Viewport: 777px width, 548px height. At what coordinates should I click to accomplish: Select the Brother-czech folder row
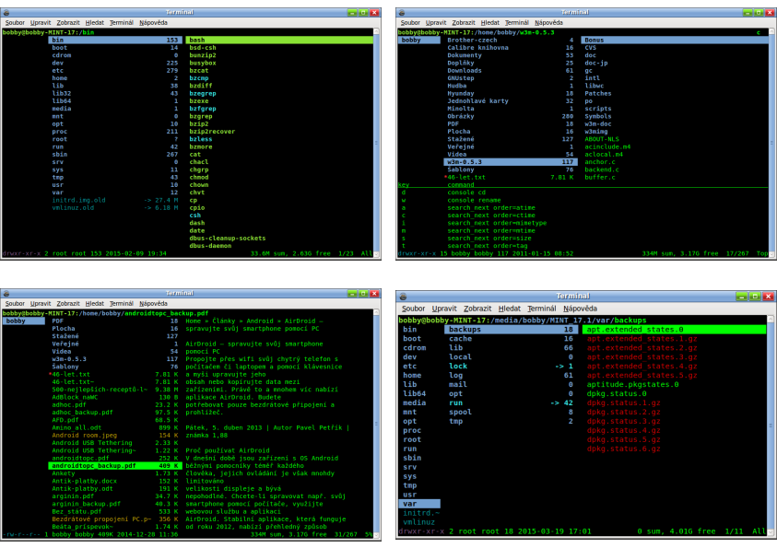(x=510, y=41)
